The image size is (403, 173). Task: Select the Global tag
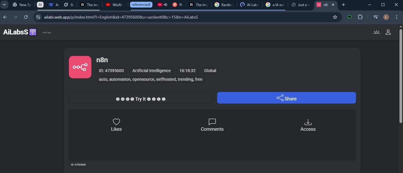pyautogui.click(x=210, y=71)
